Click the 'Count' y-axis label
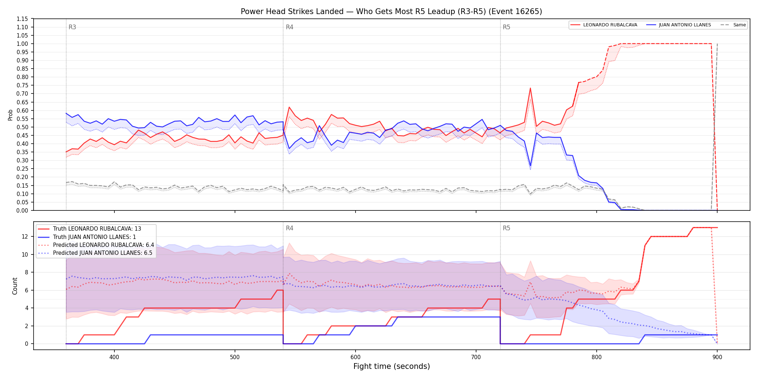The height and width of the screenshot is (379, 758). [x=15, y=286]
